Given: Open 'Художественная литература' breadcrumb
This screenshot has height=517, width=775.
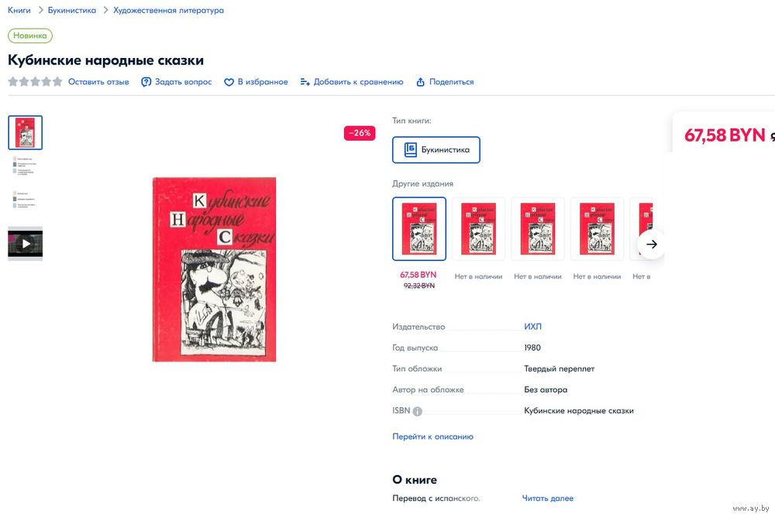Looking at the screenshot, I should [168, 10].
